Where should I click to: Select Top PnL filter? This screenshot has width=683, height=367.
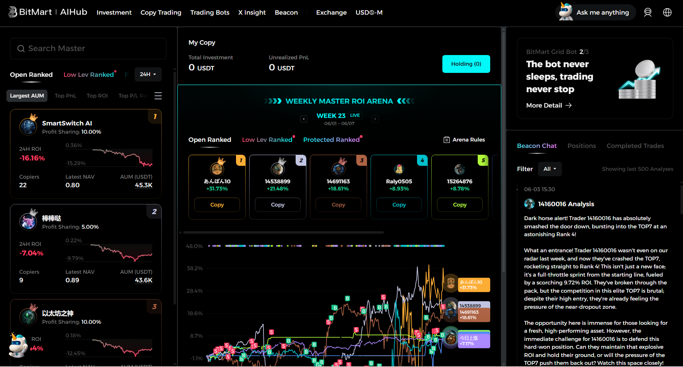(x=65, y=96)
